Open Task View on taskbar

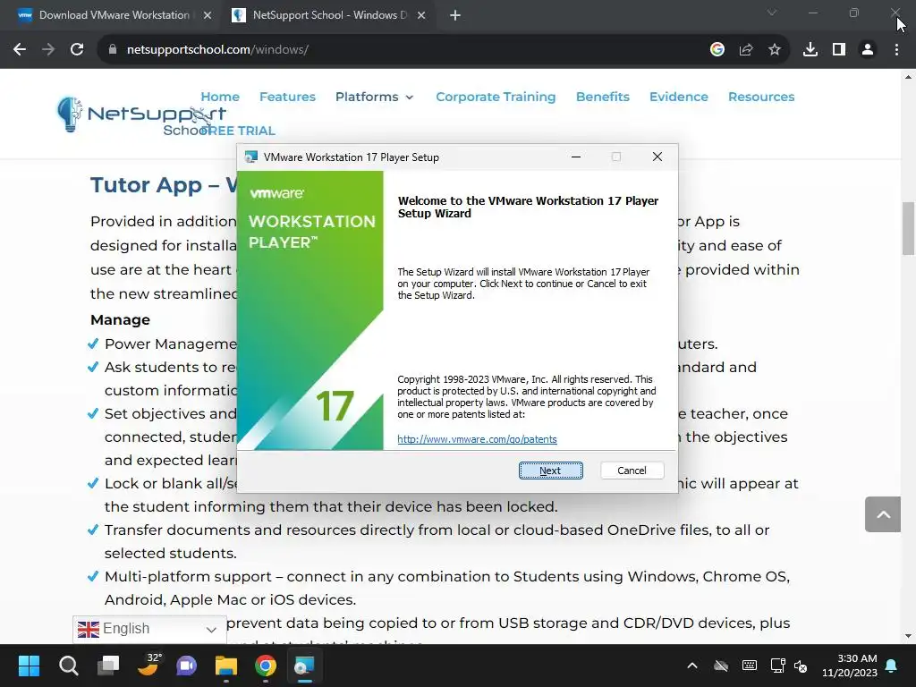pos(108,666)
